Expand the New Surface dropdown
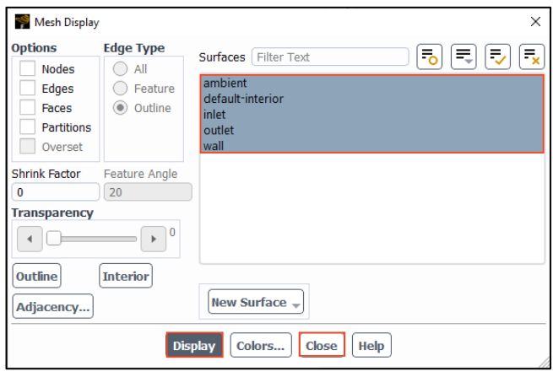553x377 pixels. pos(256,302)
